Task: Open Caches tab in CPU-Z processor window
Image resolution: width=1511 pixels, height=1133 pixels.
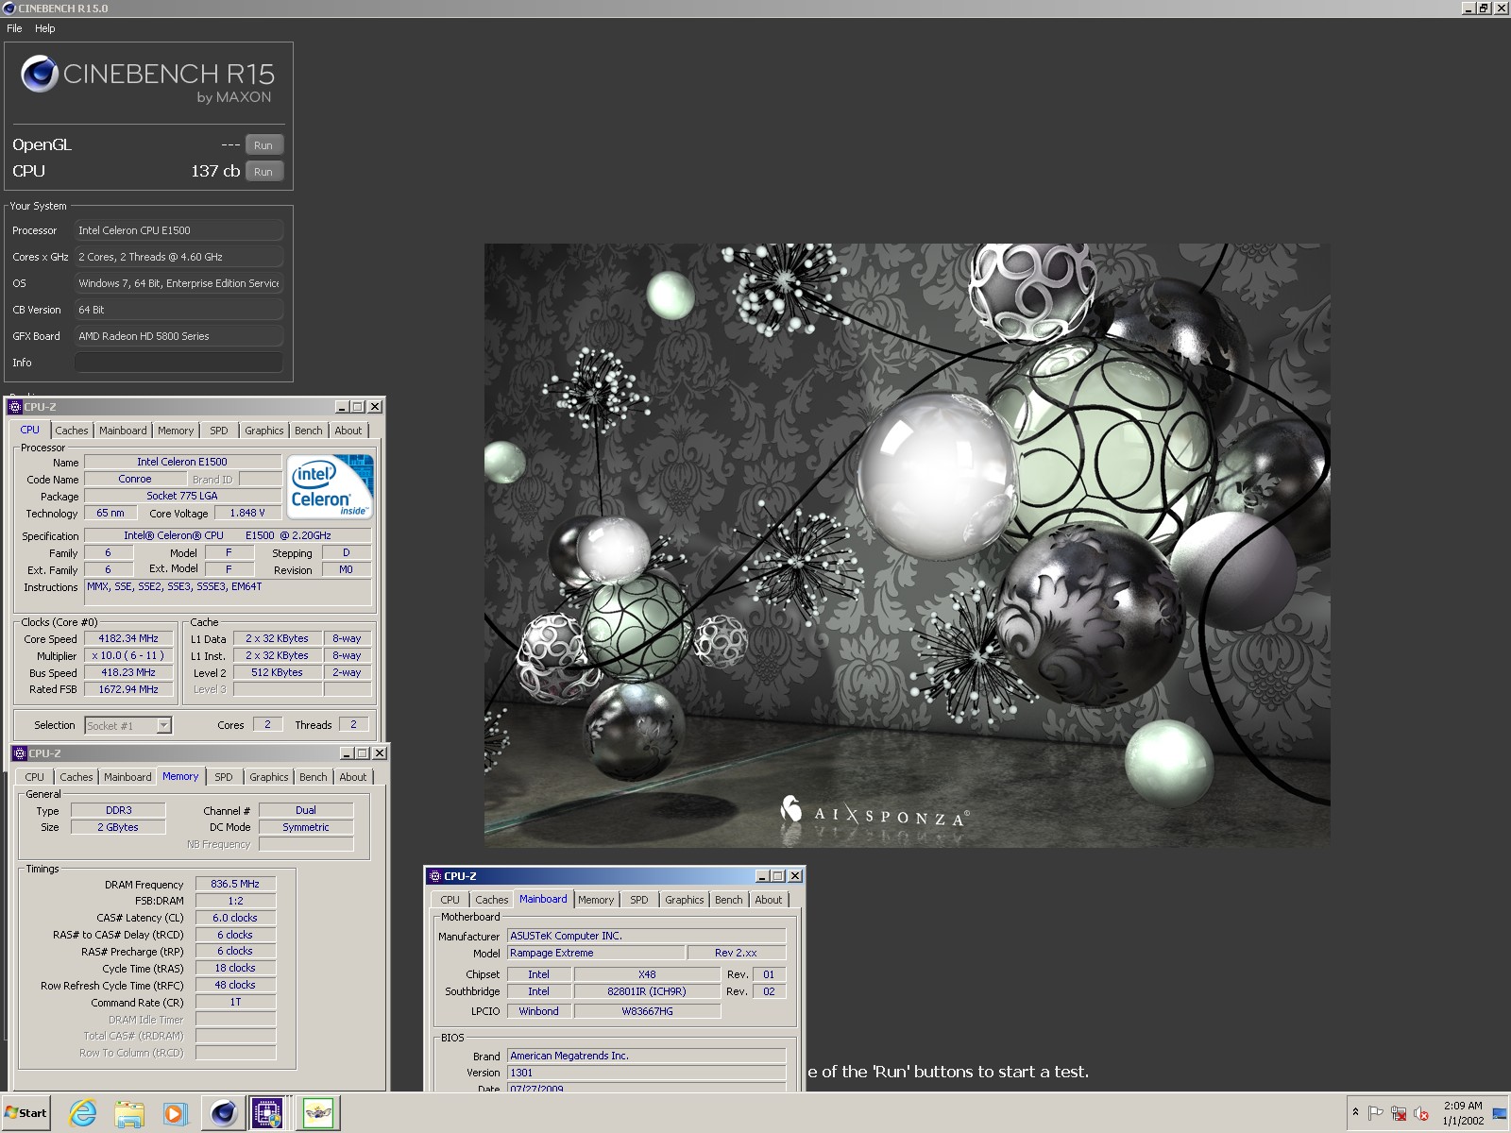Action: [72, 431]
